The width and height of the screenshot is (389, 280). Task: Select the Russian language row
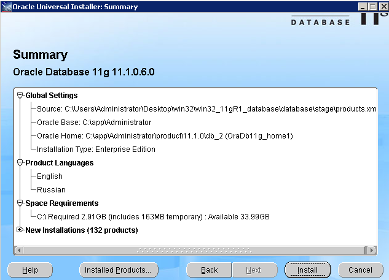pyautogui.click(x=51, y=190)
